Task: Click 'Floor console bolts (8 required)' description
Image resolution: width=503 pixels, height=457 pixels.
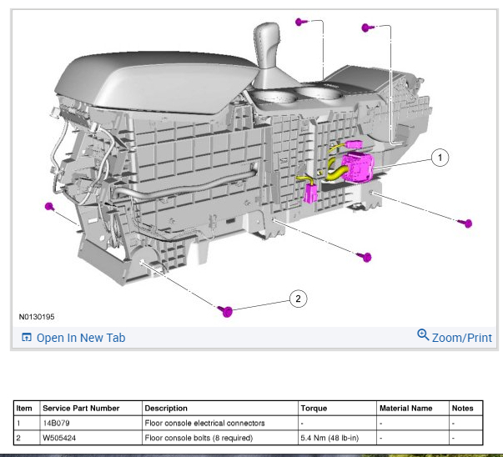Action: pyautogui.click(x=199, y=438)
